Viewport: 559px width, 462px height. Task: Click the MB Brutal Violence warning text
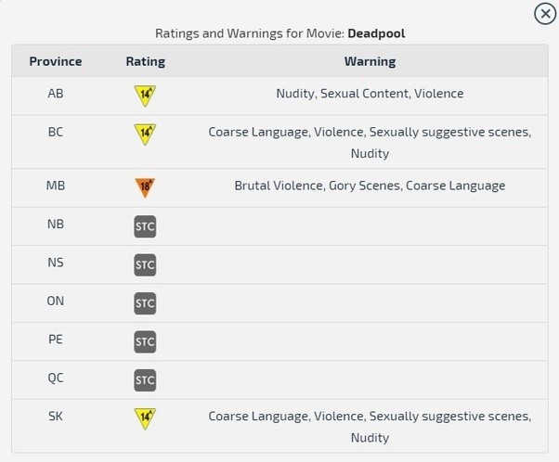pyautogui.click(x=370, y=186)
